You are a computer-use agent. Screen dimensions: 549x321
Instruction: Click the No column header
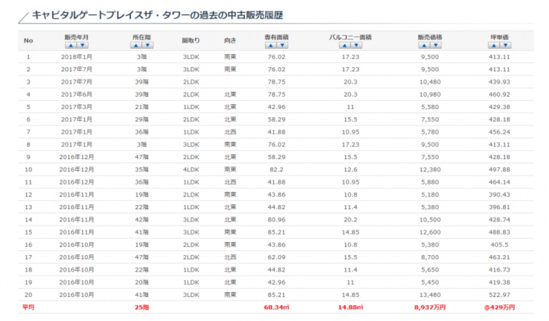(x=28, y=41)
